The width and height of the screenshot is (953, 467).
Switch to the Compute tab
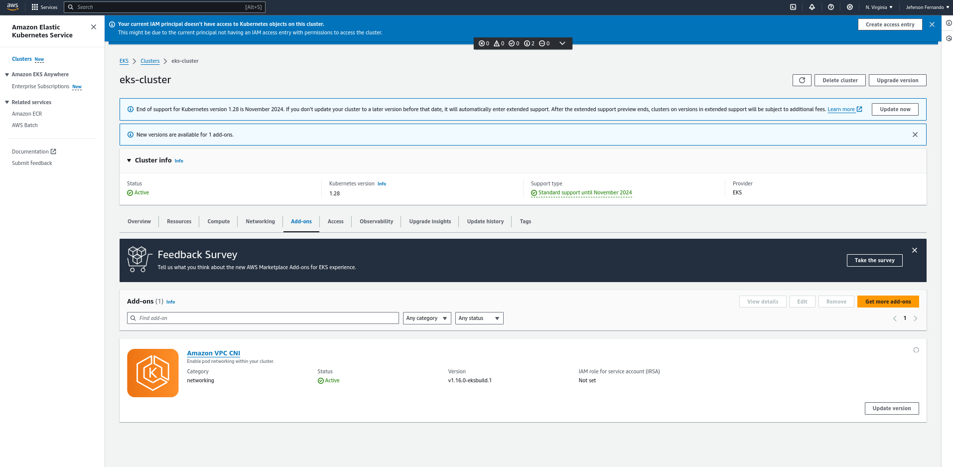tap(219, 221)
